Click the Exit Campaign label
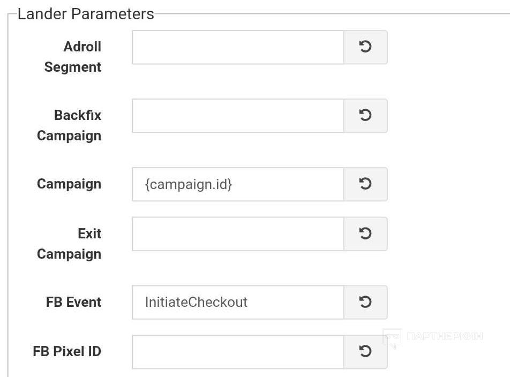This screenshot has width=510, height=377. (x=69, y=244)
